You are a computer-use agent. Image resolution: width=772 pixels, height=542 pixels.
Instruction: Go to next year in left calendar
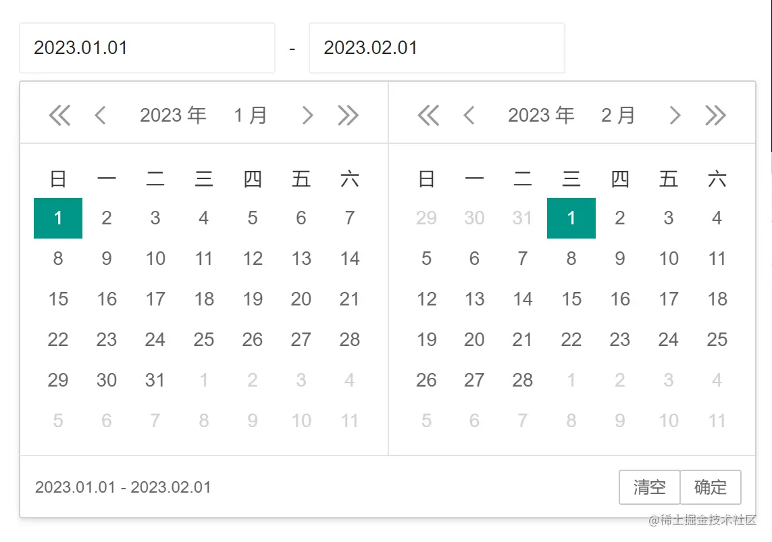point(349,116)
